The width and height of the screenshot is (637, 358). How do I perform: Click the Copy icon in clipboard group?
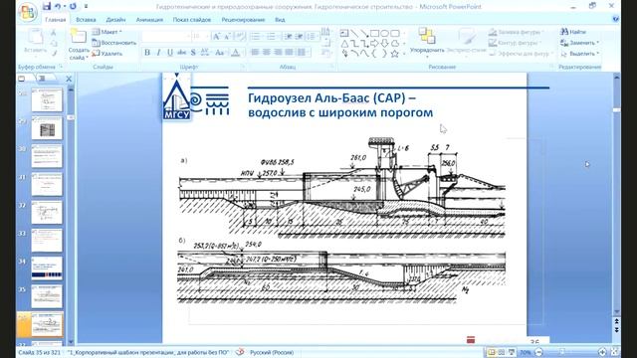coord(54,43)
